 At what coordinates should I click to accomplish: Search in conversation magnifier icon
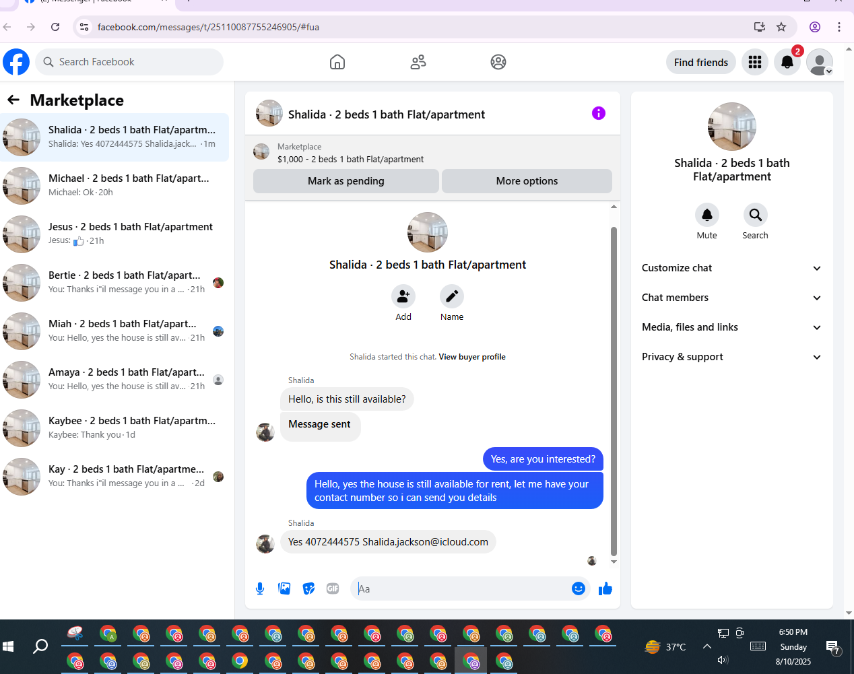pyautogui.click(x=756, y=215)
